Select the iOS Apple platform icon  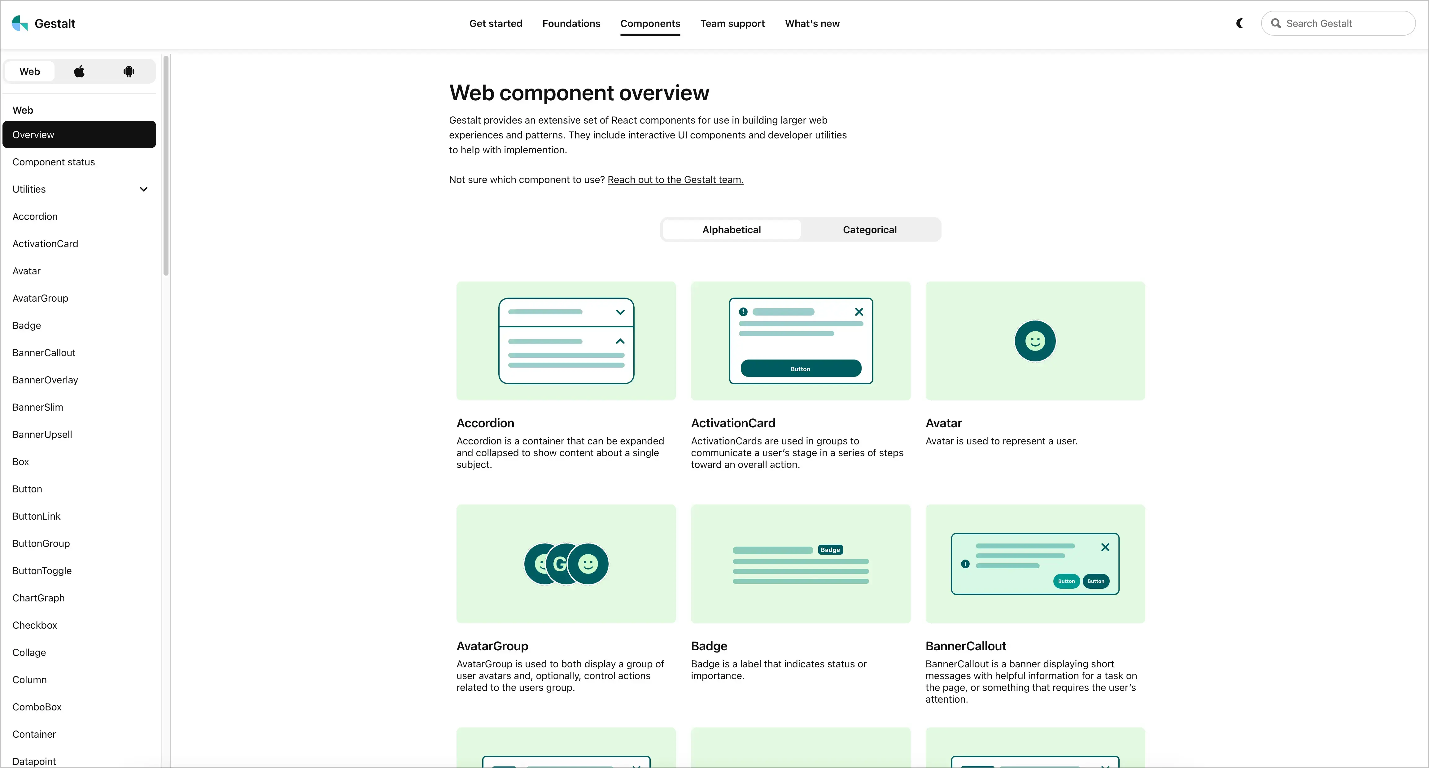point(79,72)
